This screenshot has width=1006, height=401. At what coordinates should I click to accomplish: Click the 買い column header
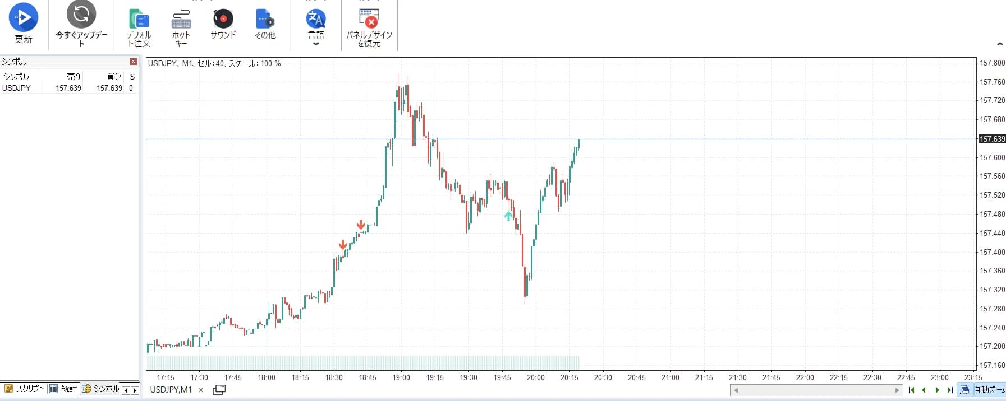coord(114,77)
